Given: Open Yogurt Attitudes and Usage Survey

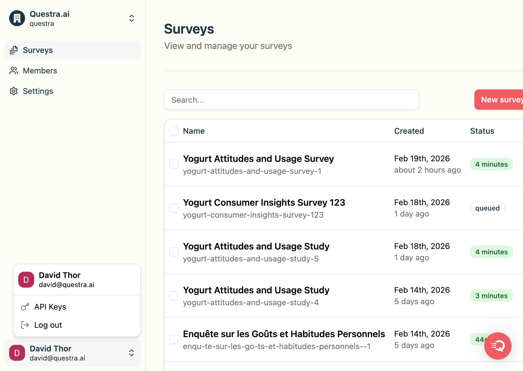Looking at the screenshot, I should click(258, 159).
